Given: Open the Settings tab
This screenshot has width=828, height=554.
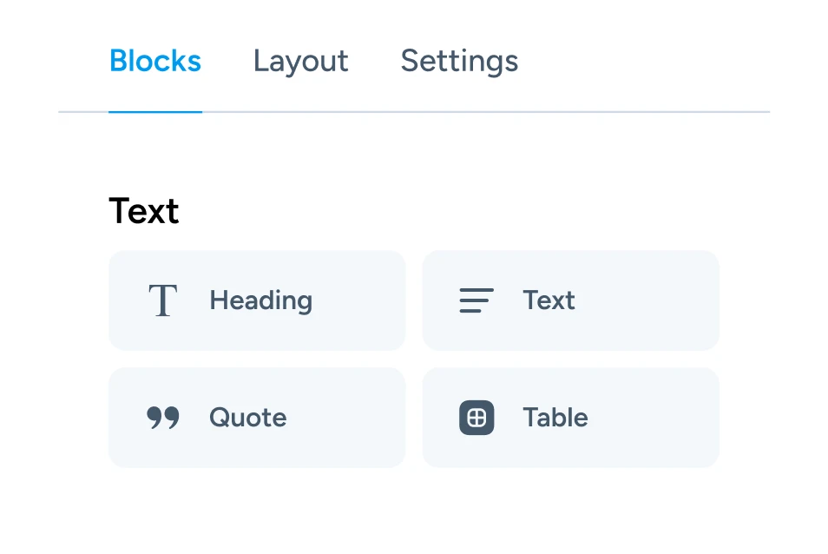Looking at the screenshot, I should click(459, 62).
